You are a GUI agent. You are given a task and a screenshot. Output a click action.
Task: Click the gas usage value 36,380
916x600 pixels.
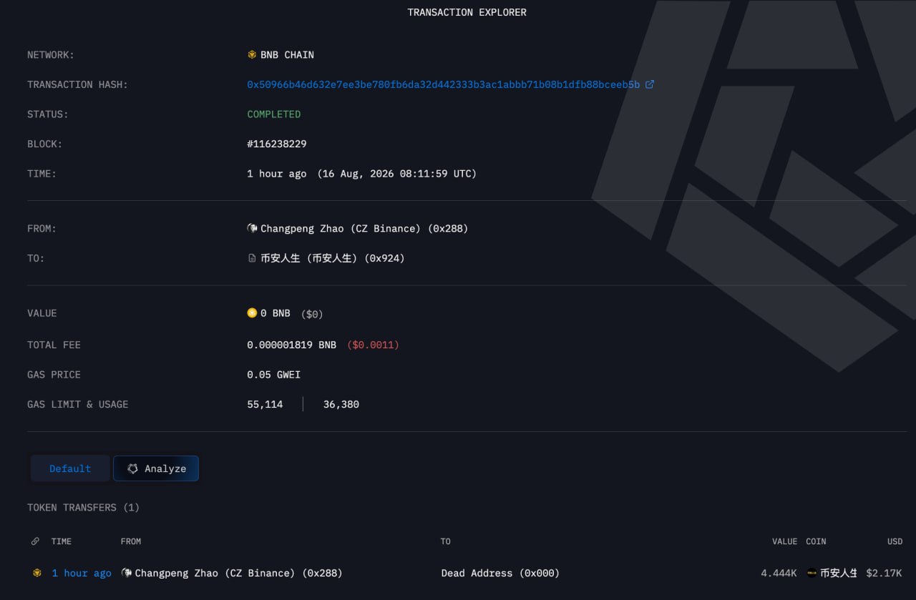click(341, 405)
